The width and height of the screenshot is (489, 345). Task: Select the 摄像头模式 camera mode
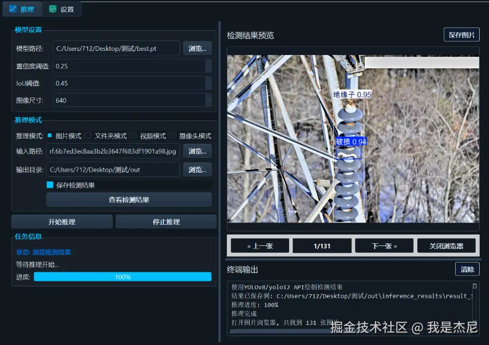pyautogui.click(x=172, y=135)
